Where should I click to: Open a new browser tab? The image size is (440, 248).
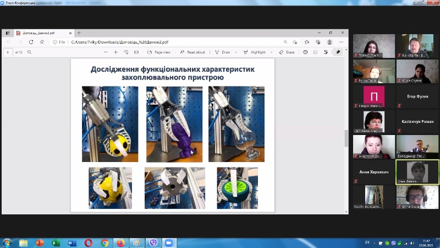click(x=79, y=33)
